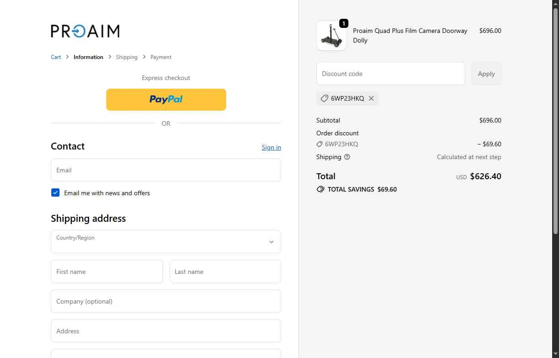Click tag icon beside Order discount code
The width and height of the screenshot is (559, 358).
320,144
